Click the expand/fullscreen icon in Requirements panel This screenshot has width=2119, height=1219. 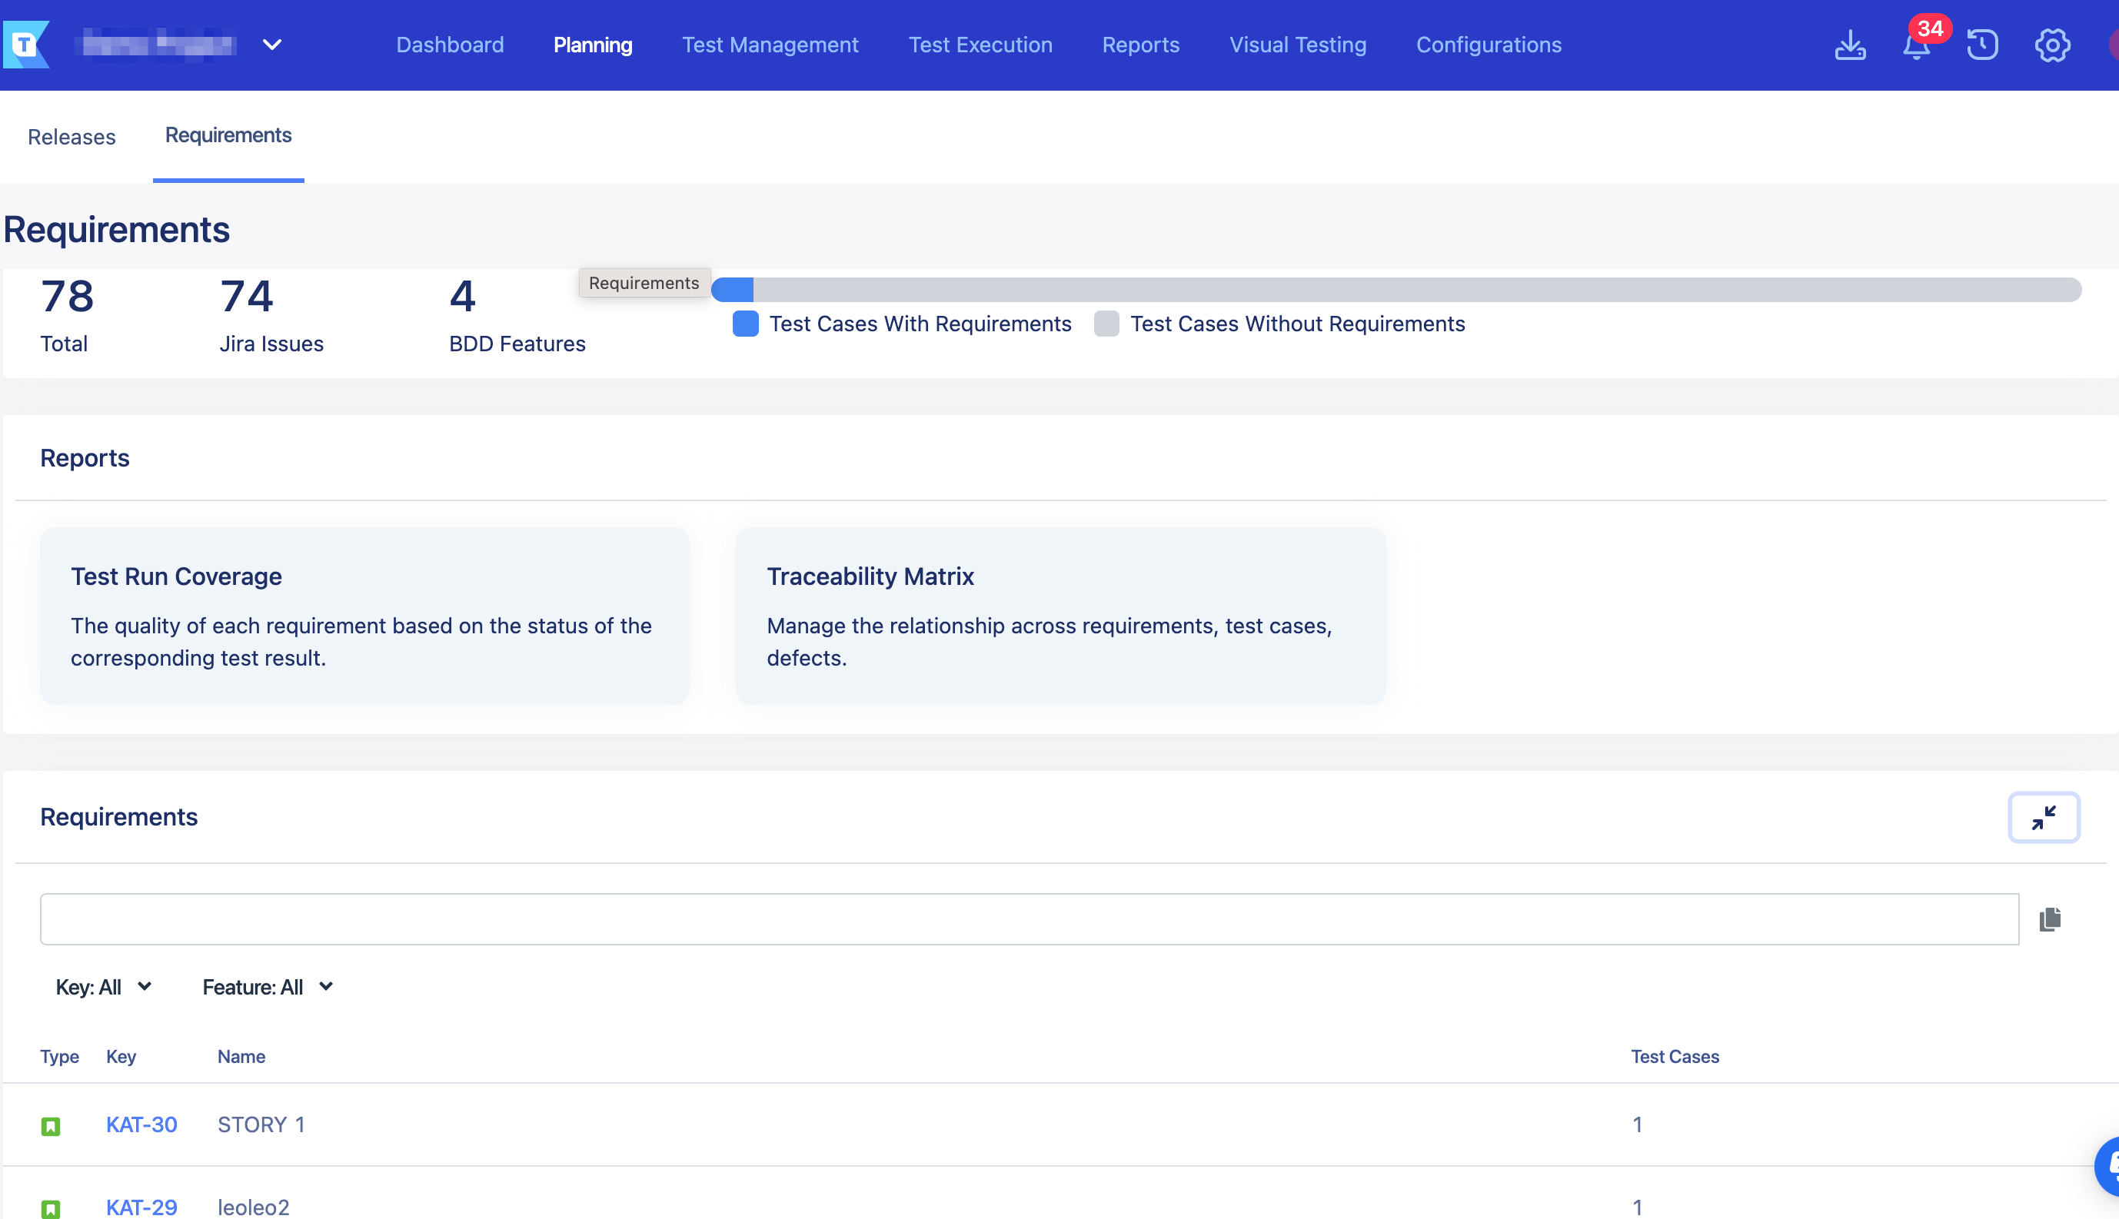click(2044, 818)
